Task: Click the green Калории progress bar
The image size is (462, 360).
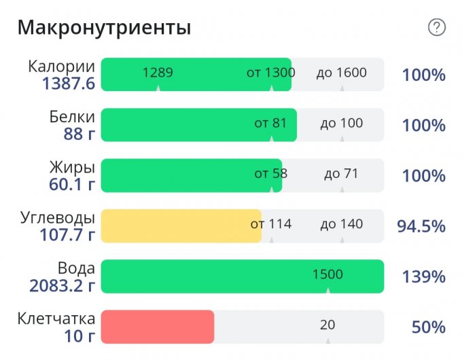Action: (196, 75)
